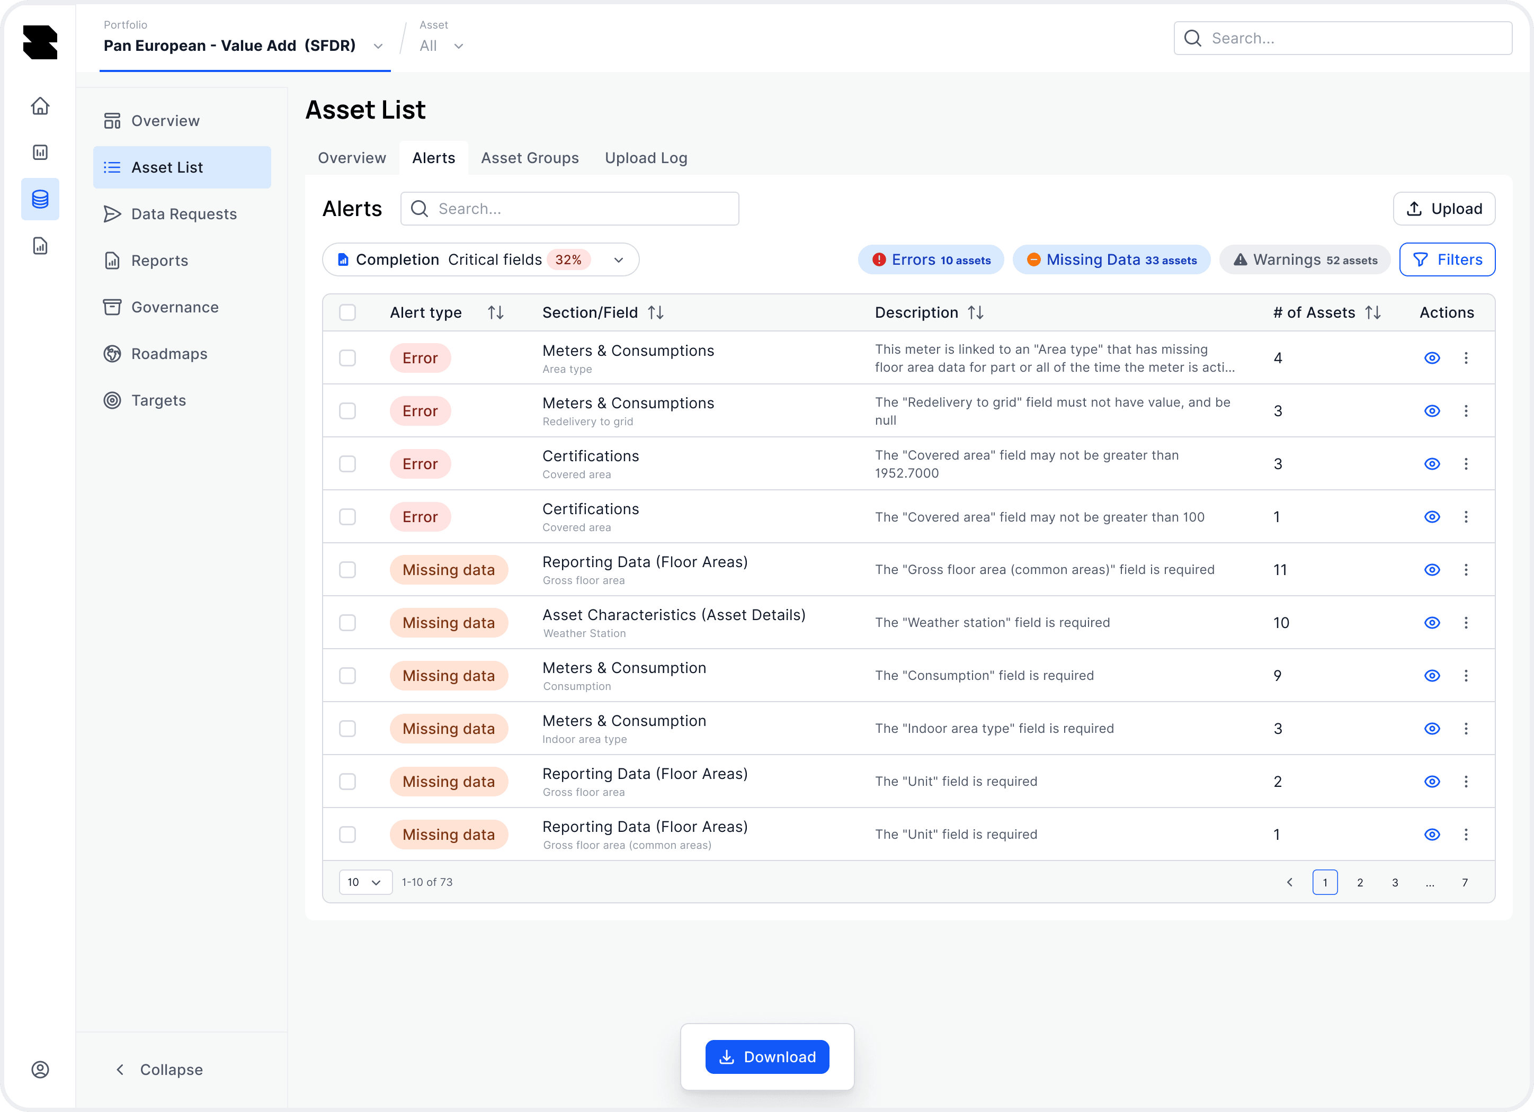Click the Alerts search input field
This screenshot has width=1534, height=1112.
click(569, 209)
